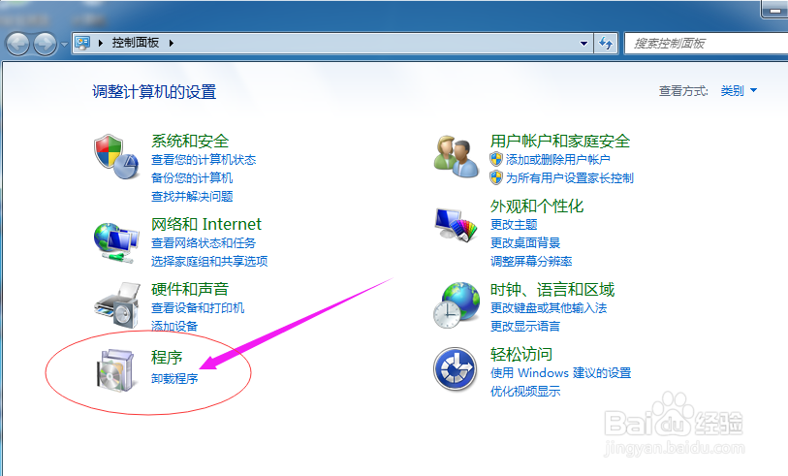Screen dimensions: 788x476
Task: Open 轻松访问 category heading
Action: [x=521, y=355]
